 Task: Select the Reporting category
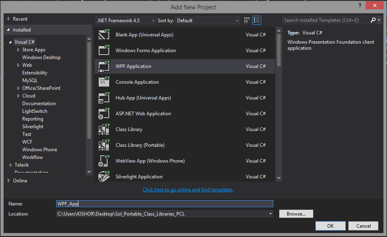point(33,119)
